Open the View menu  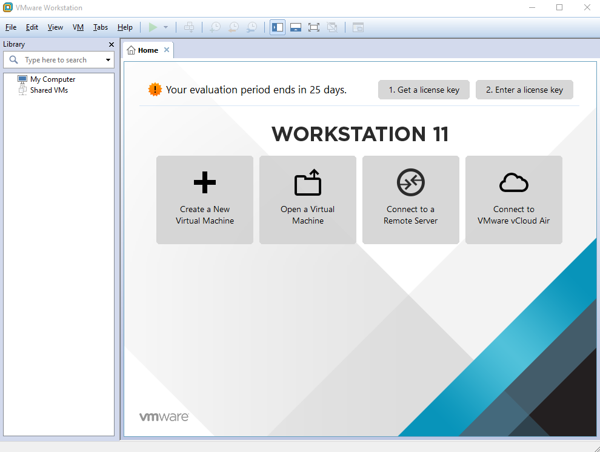(55, 27)
